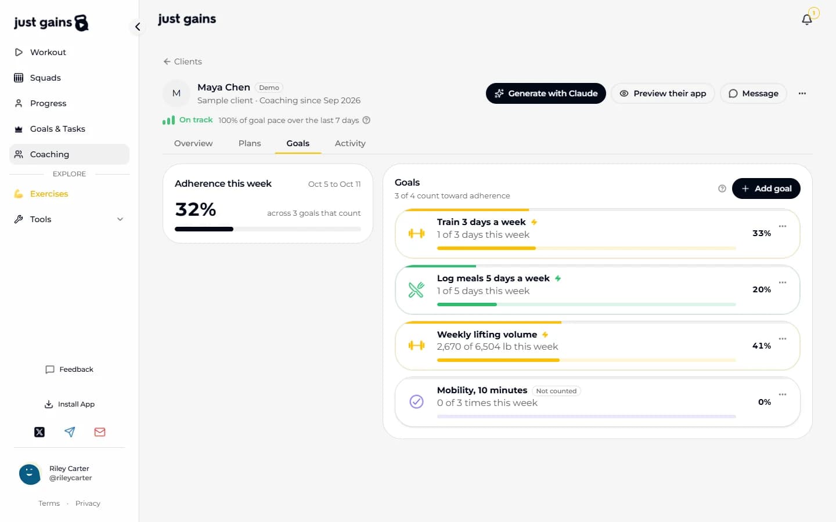Click the Weekly lifting volume progress bar

(586, 360)
